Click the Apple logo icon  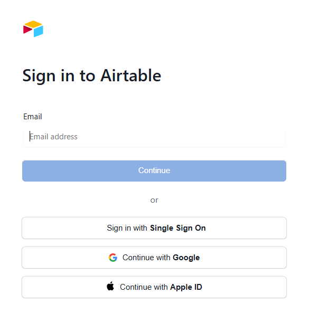coord(110,286)
